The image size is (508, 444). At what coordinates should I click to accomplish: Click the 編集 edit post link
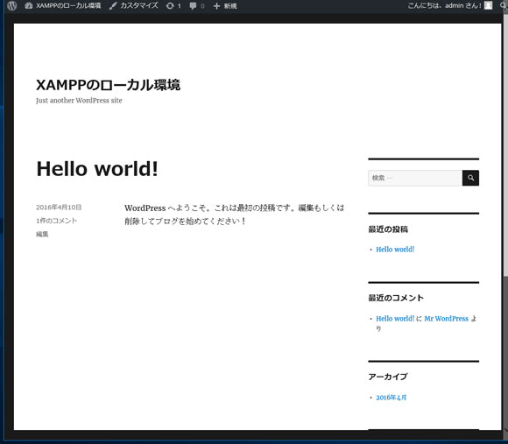(x=42, y=234)
